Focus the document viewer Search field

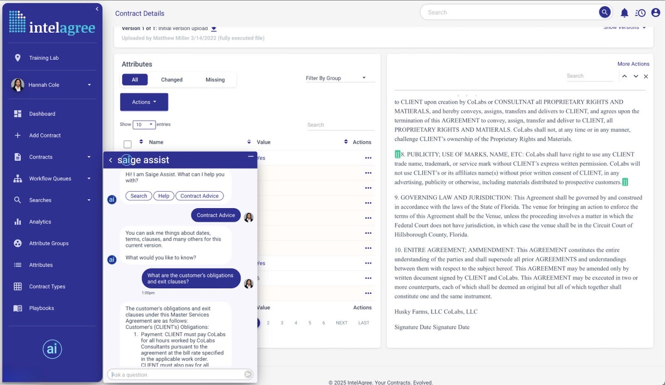pos(589,76)
